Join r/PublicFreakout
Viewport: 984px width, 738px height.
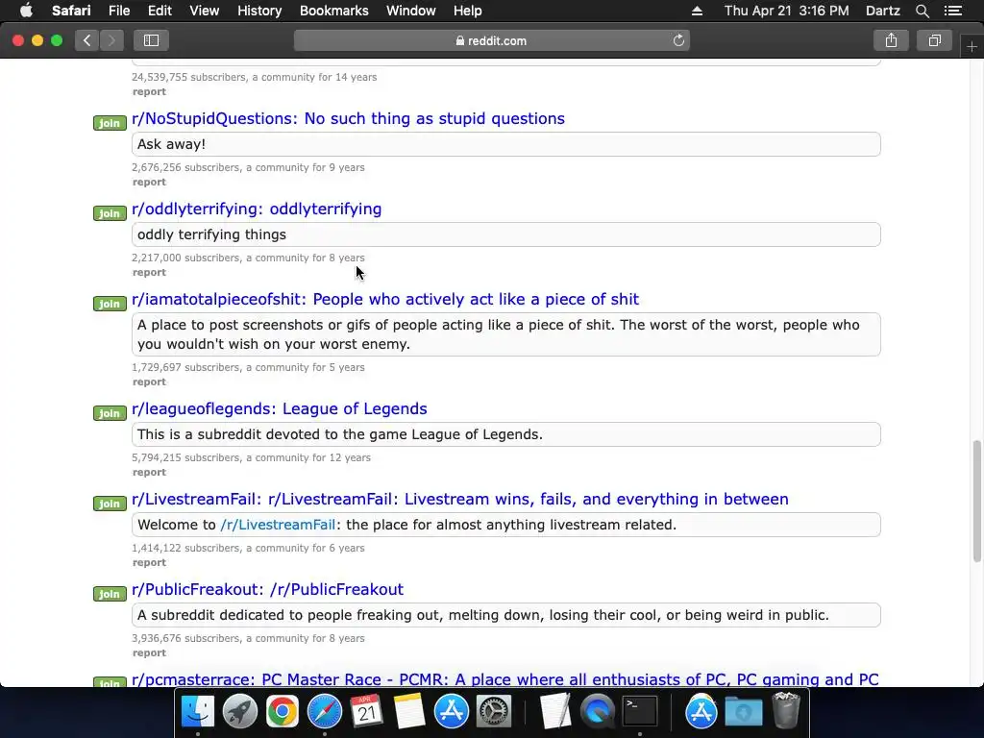point(110,594)
